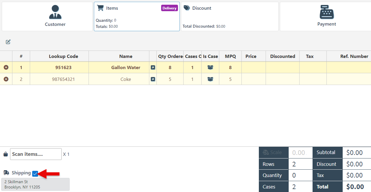The image size is (371, 192).
Task: Uncheck the Shipping checkbox
Action: (x=35, y=174)
